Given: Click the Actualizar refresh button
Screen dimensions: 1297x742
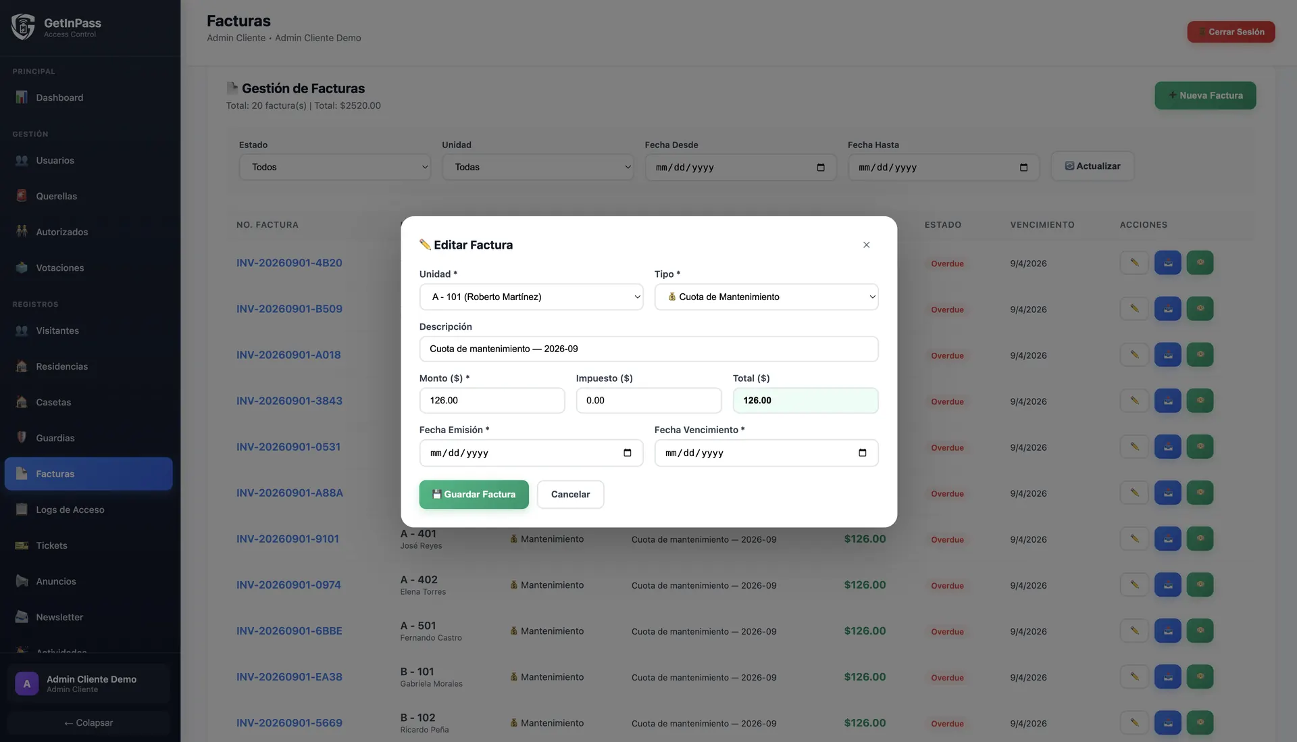Looking at the screenshot, I should [x=1092, y=166].
